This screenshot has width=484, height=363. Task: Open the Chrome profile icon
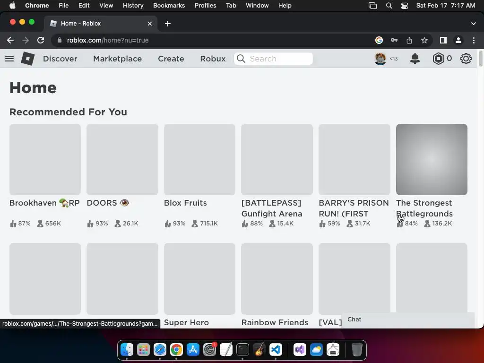458,40
